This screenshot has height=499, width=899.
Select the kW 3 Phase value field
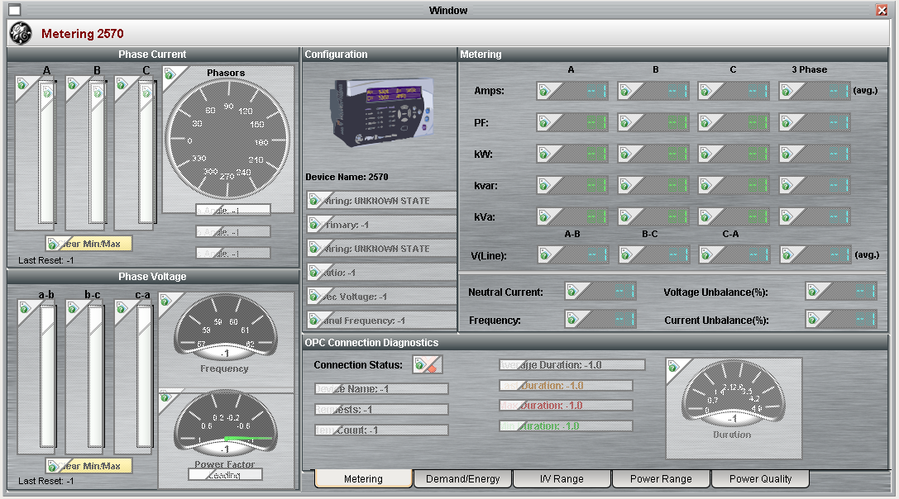(x=815, y=154)
